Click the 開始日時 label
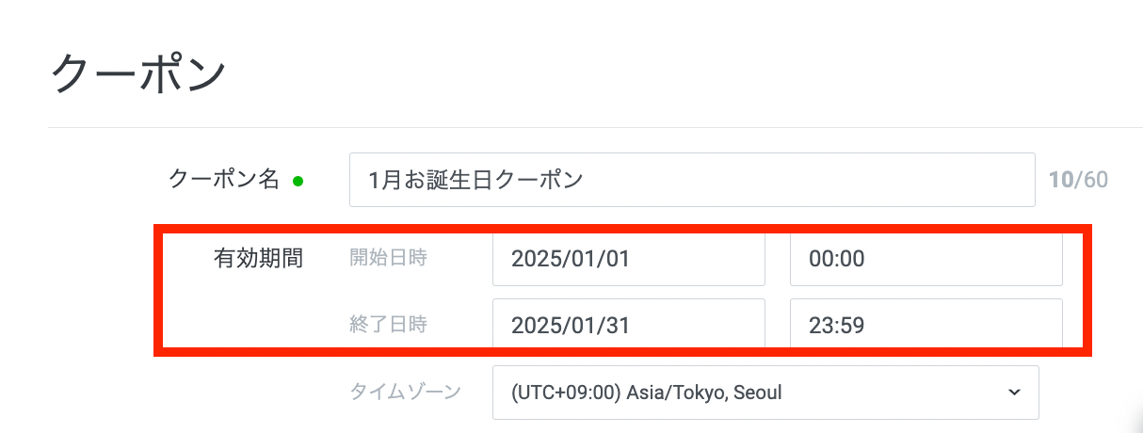The width and height of the screenshot is (1143, 433). click(x=388, y=258)
